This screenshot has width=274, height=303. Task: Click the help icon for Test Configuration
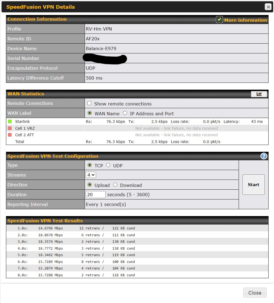coord(263,156)
